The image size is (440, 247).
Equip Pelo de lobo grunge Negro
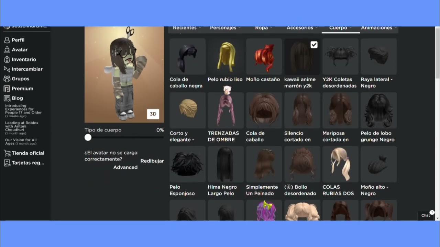[x=379, y=110]
